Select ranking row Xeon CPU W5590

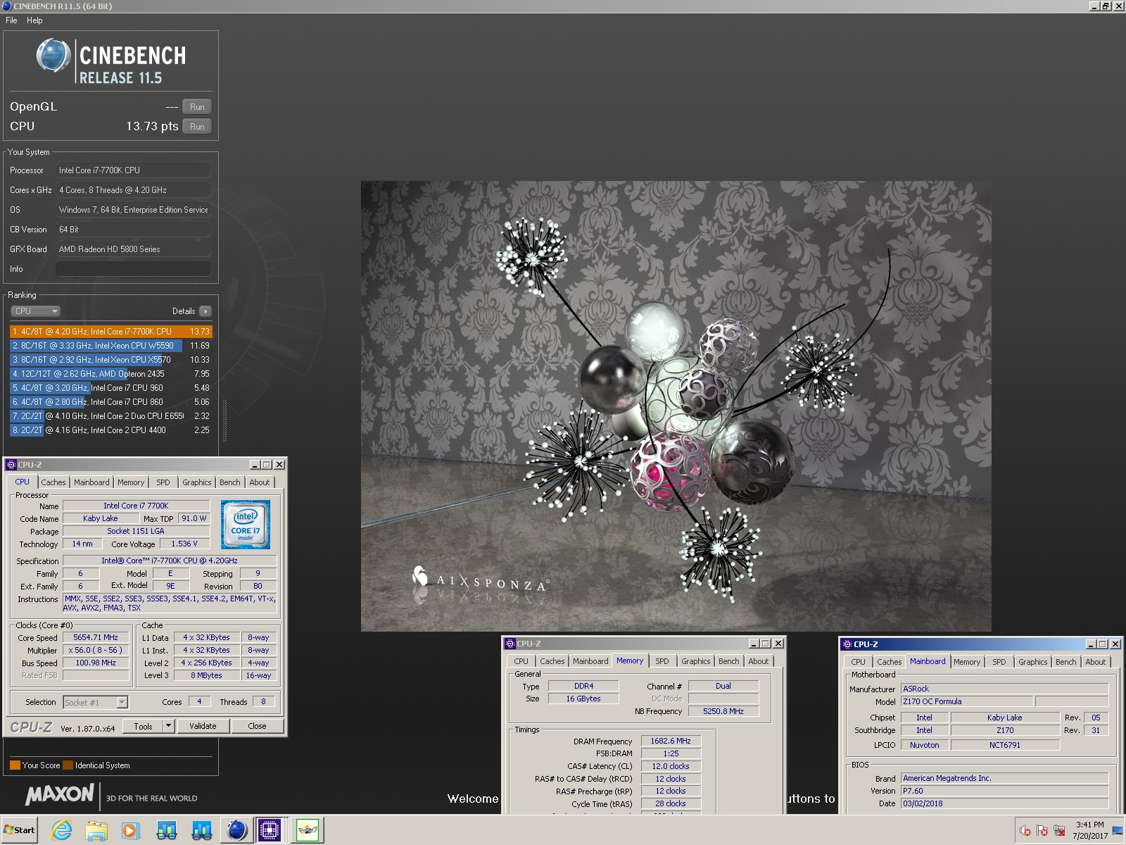tap(110, 346)
